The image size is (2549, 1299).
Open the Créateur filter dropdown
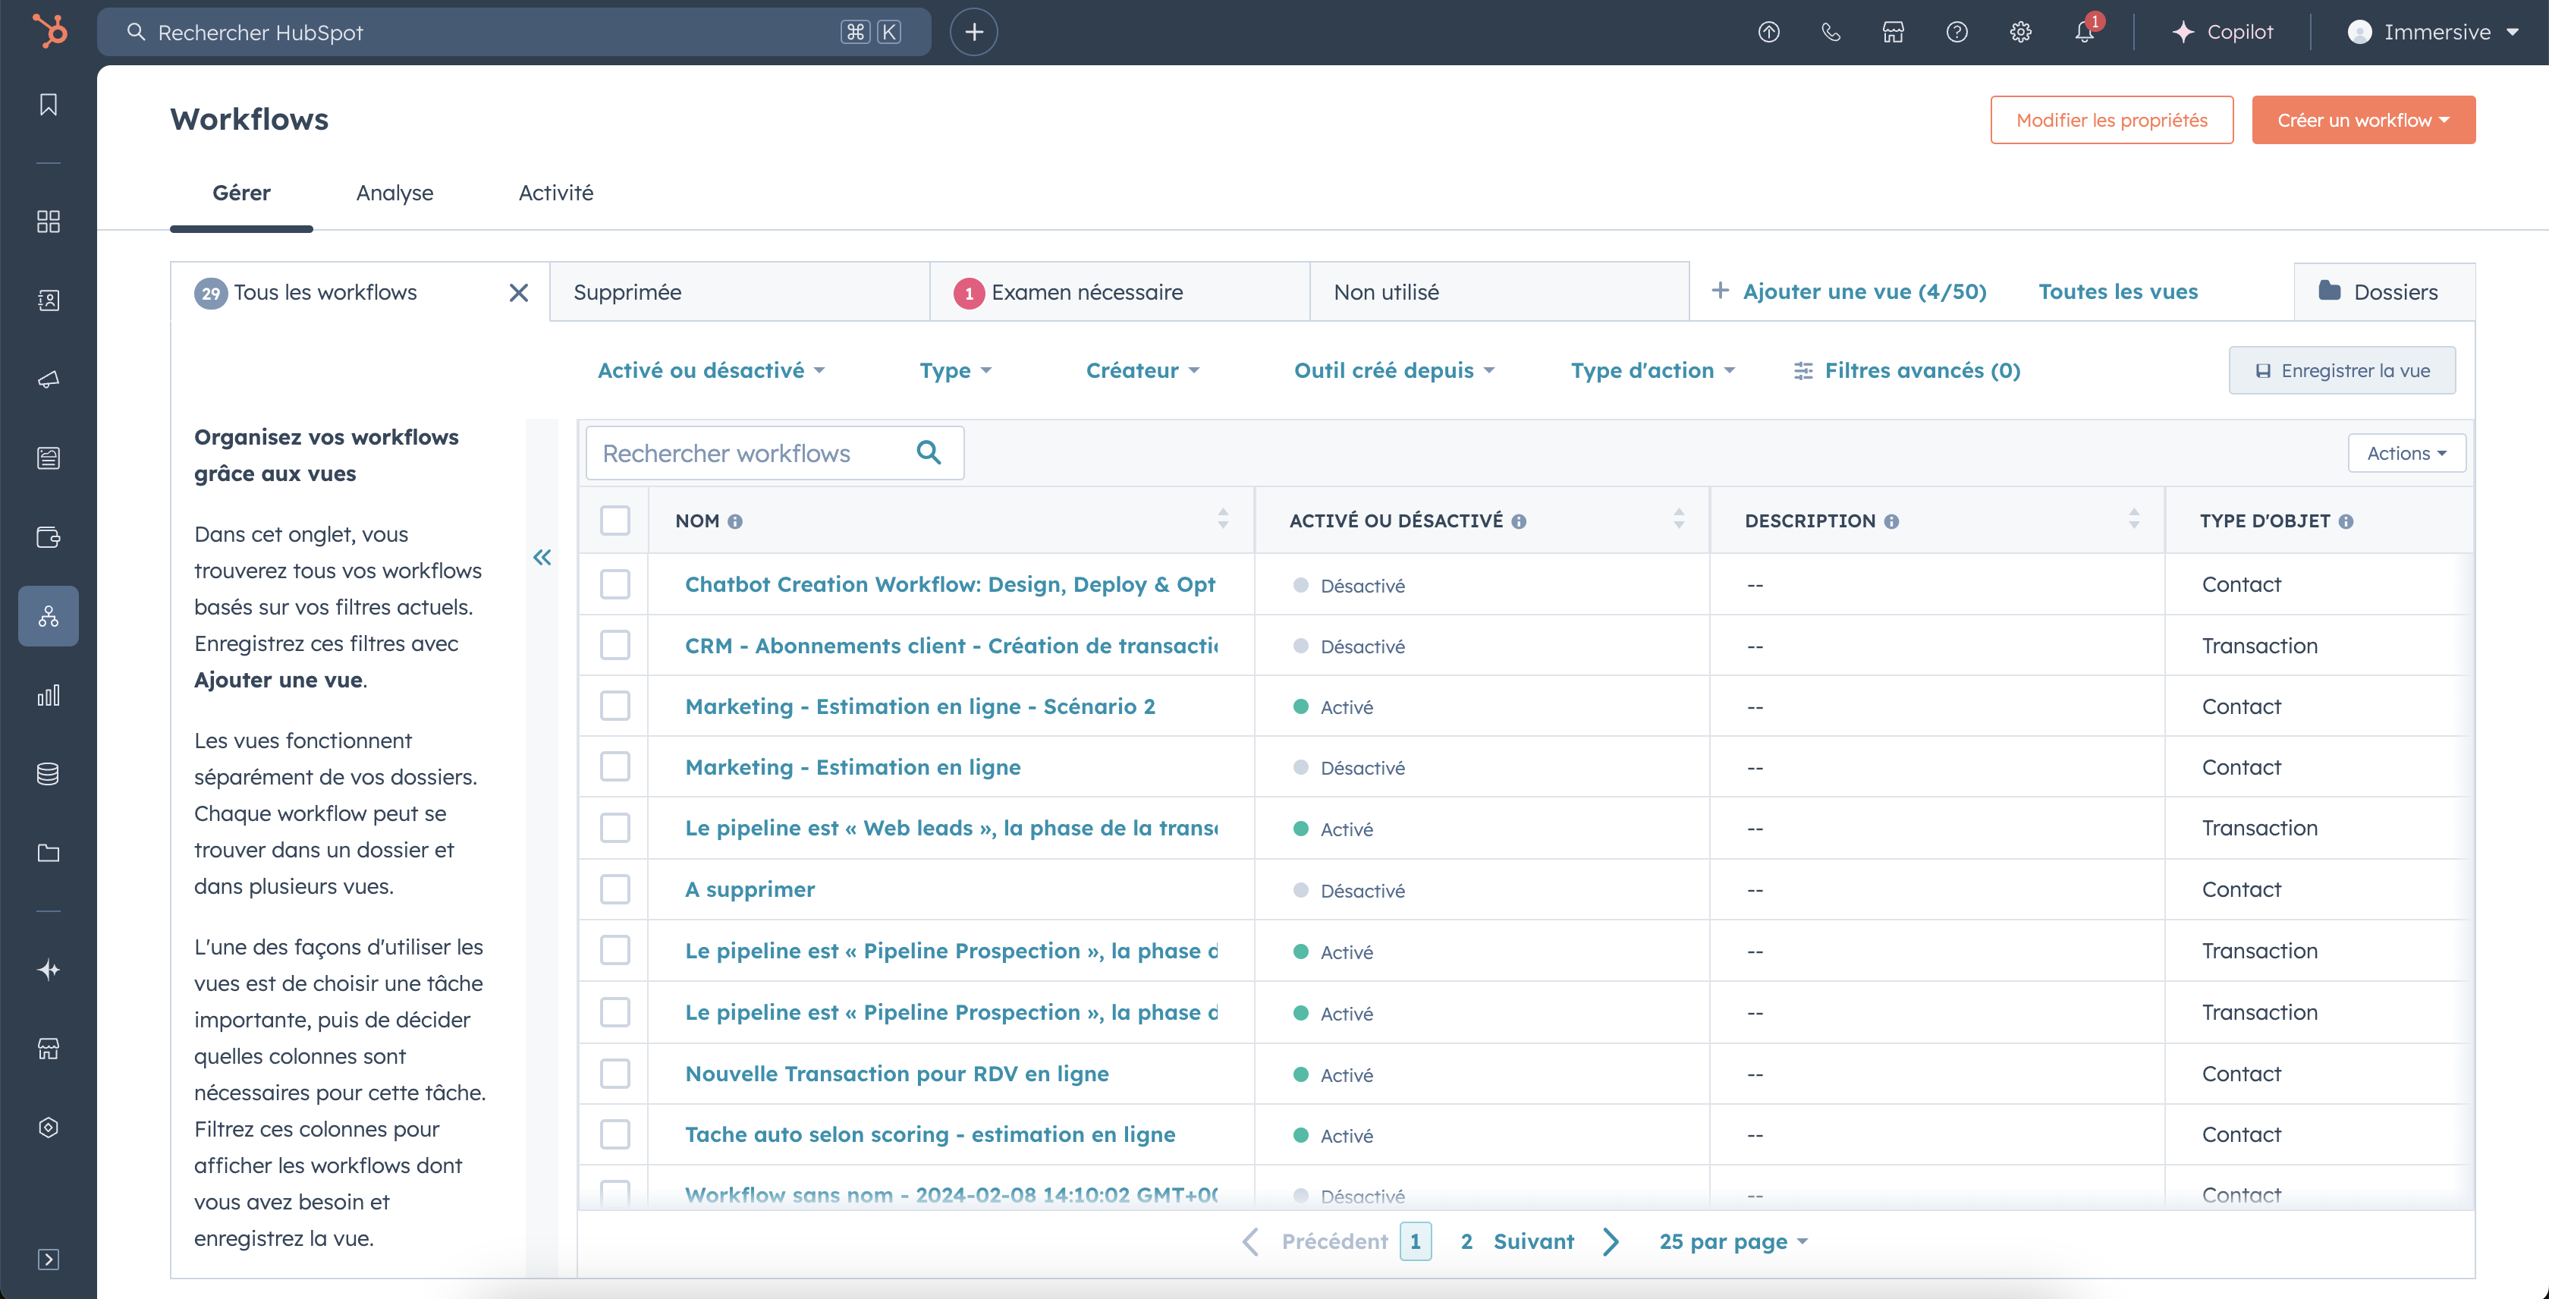pyautogui.click(x=1142, y=370)
